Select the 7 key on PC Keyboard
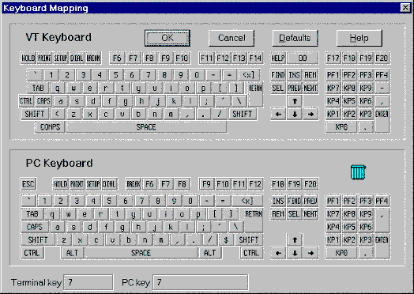The height and width of the screenshot is (294, 414). pyautogui.click(x=141, y=201)
